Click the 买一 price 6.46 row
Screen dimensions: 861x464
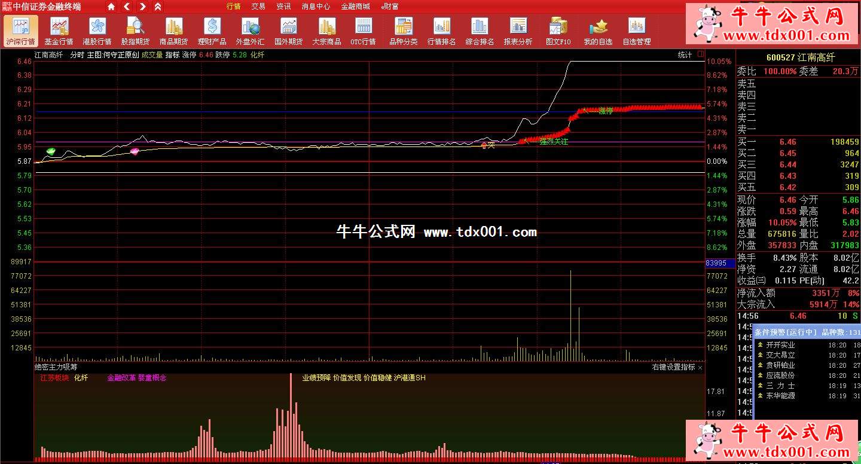click(798, 142)
